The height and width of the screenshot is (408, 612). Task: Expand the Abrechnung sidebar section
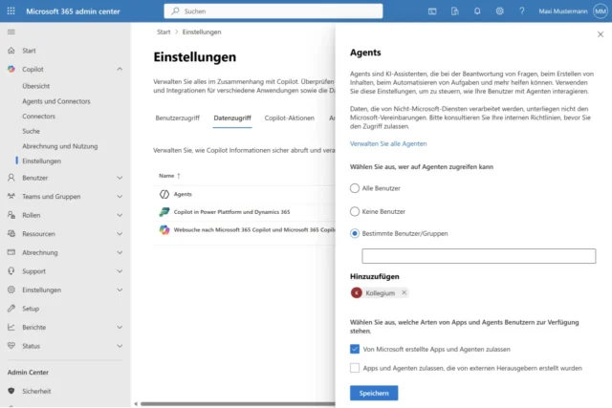point(120,252)
